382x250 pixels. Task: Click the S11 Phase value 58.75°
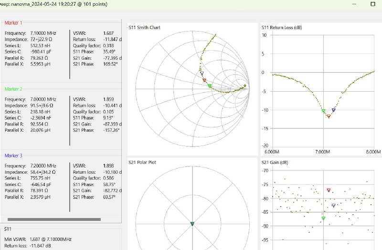109,184
